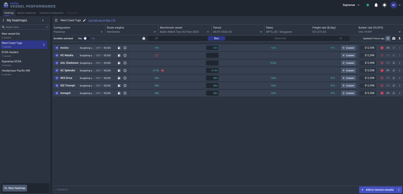Add Custom for AAL Gladstone

point(348,63)
